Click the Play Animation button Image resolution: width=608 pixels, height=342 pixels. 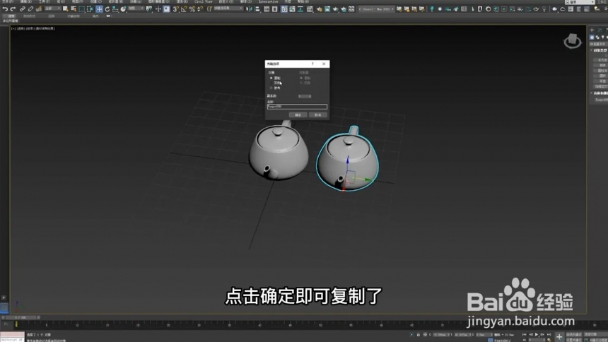(x=537, y=334)
